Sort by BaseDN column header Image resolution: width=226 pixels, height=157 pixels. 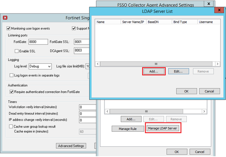coord(159,22)
